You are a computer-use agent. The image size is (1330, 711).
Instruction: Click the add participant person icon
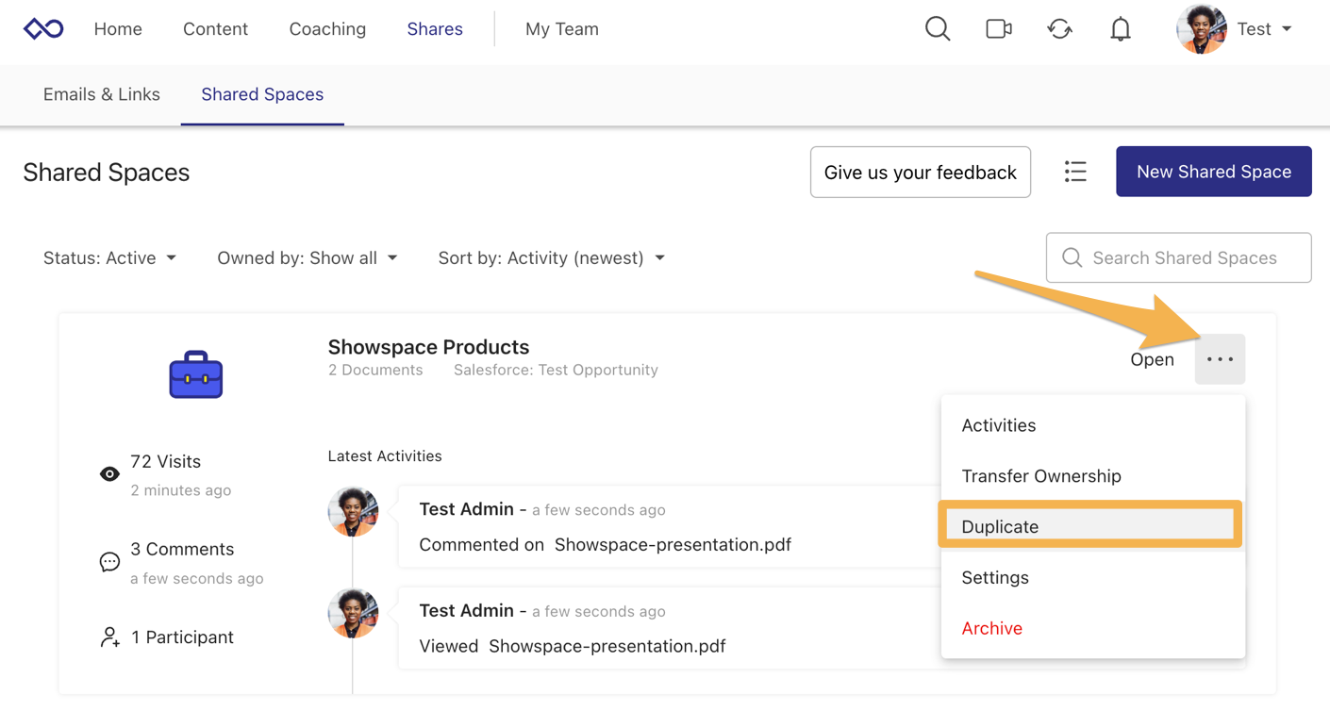point(109,637)
